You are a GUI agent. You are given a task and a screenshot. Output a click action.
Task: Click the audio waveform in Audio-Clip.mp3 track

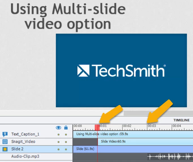point(170,157)
